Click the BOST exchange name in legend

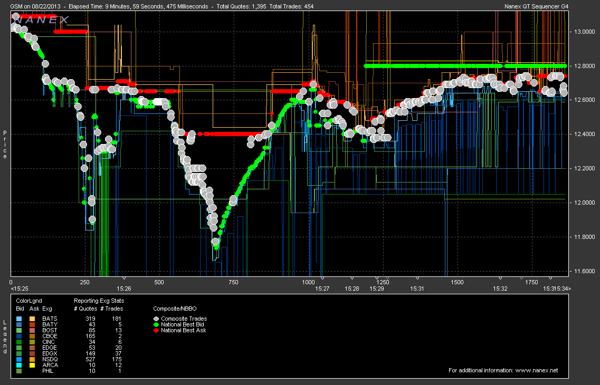pos(50,330)
